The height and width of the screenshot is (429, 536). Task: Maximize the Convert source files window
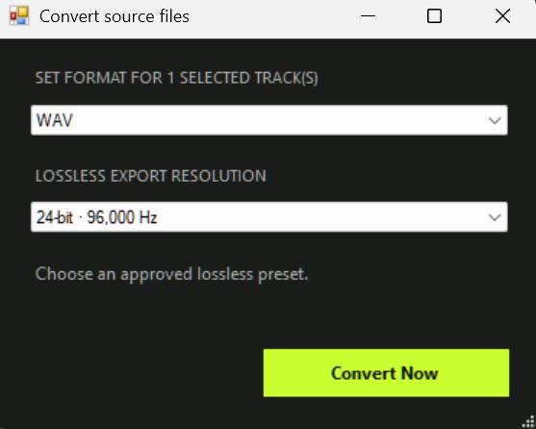tap(434, 16)
